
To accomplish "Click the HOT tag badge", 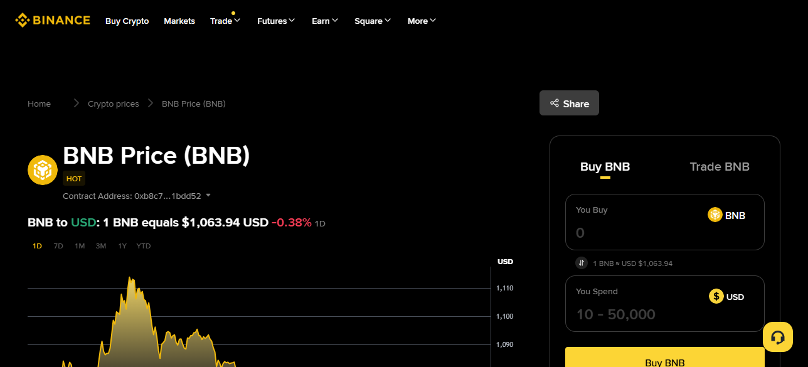I will (x=74, y=179).
